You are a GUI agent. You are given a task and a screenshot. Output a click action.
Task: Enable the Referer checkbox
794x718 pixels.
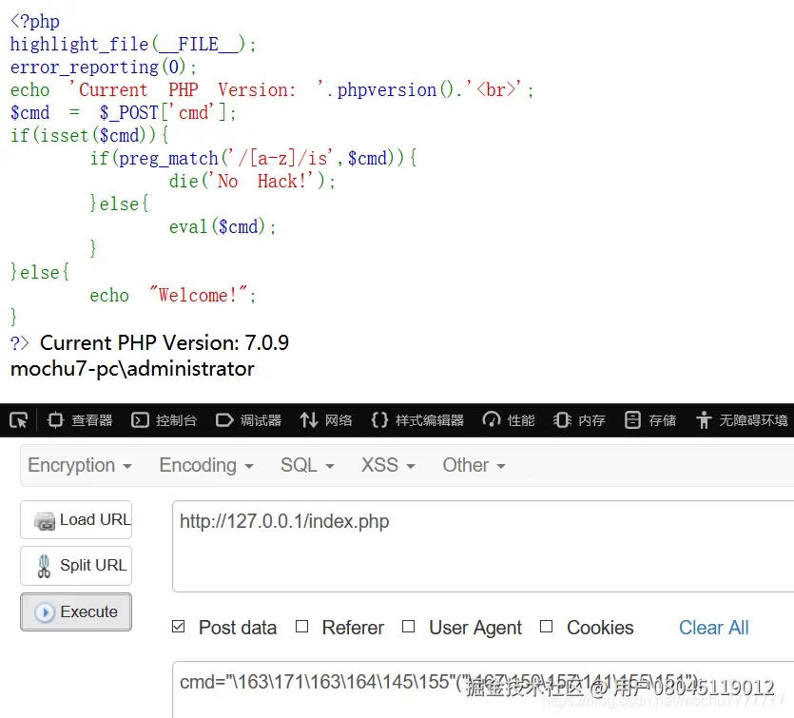[x=301, y=627]
